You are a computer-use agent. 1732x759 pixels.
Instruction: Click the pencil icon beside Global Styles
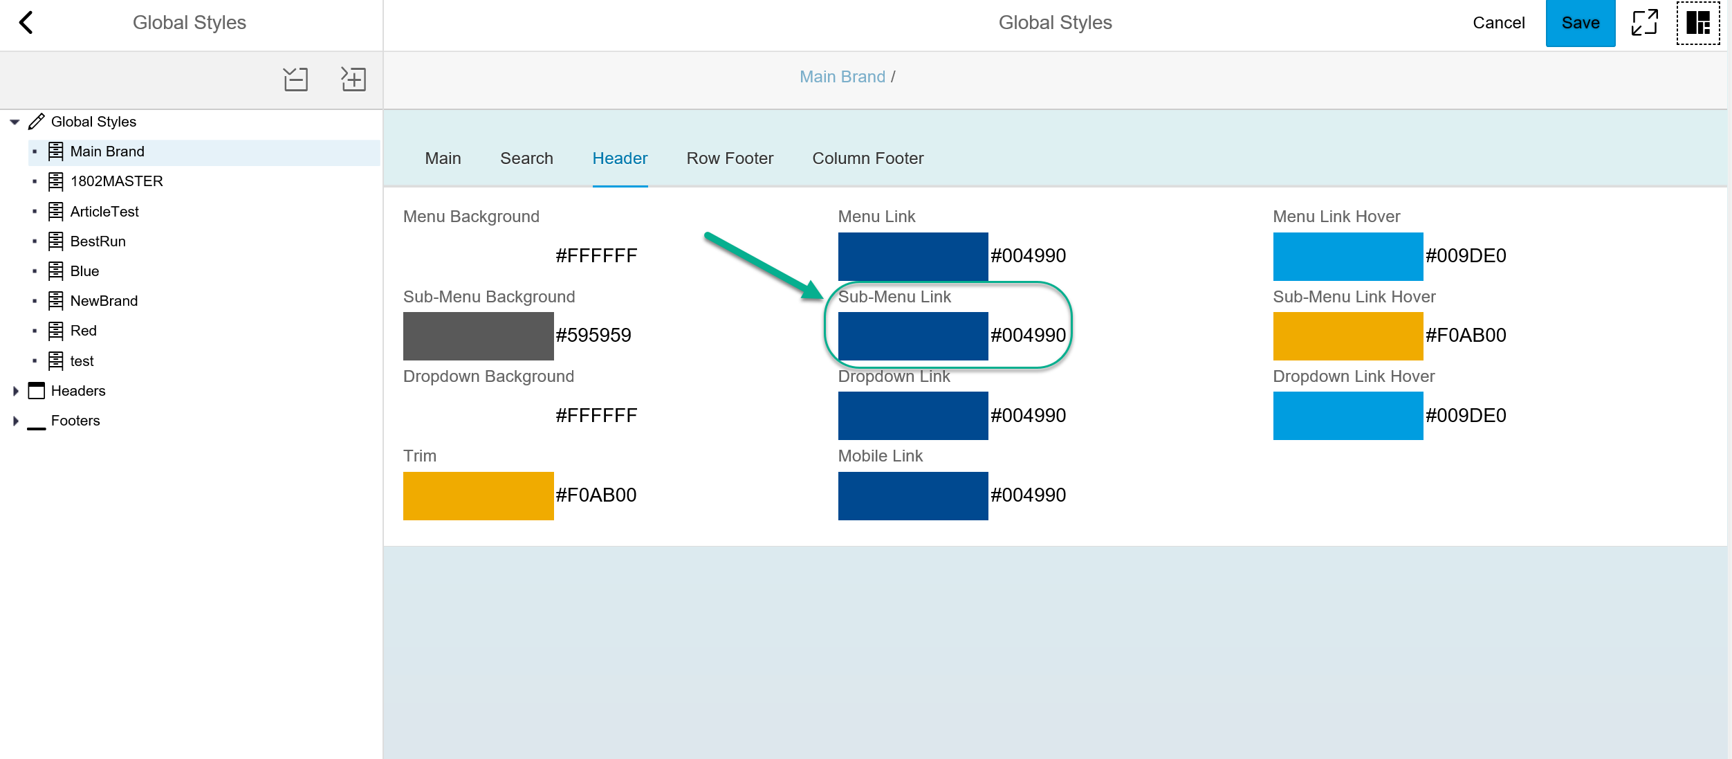[37, 122]
